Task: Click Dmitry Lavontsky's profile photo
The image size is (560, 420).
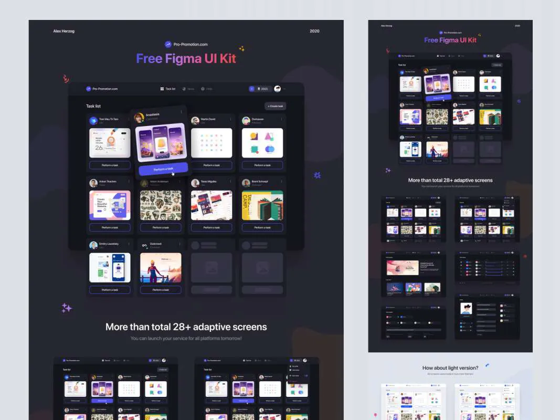Action: (93, 244)
